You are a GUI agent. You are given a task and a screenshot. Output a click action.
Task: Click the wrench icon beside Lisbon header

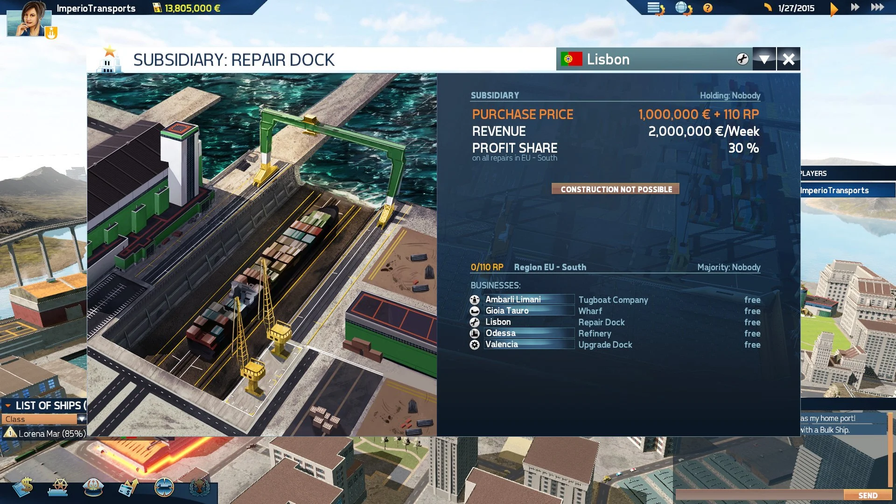[x=742, y=59]
